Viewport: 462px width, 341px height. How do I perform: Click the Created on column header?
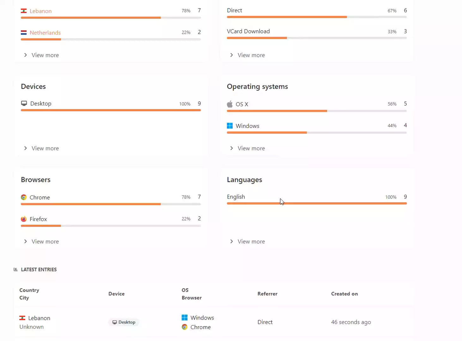[x=344, y=294]
